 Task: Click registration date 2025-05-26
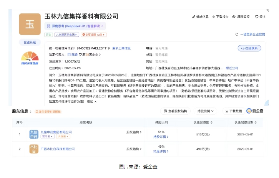click(72, 68)
